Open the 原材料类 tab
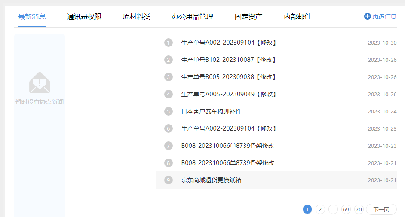Image resolution: width=405 pixels, height=217 pixels. [137, 17]
